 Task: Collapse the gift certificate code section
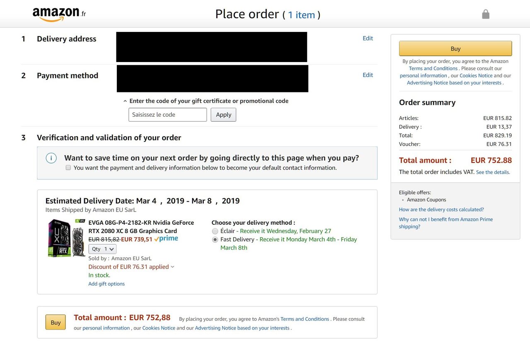pos(206,101)
